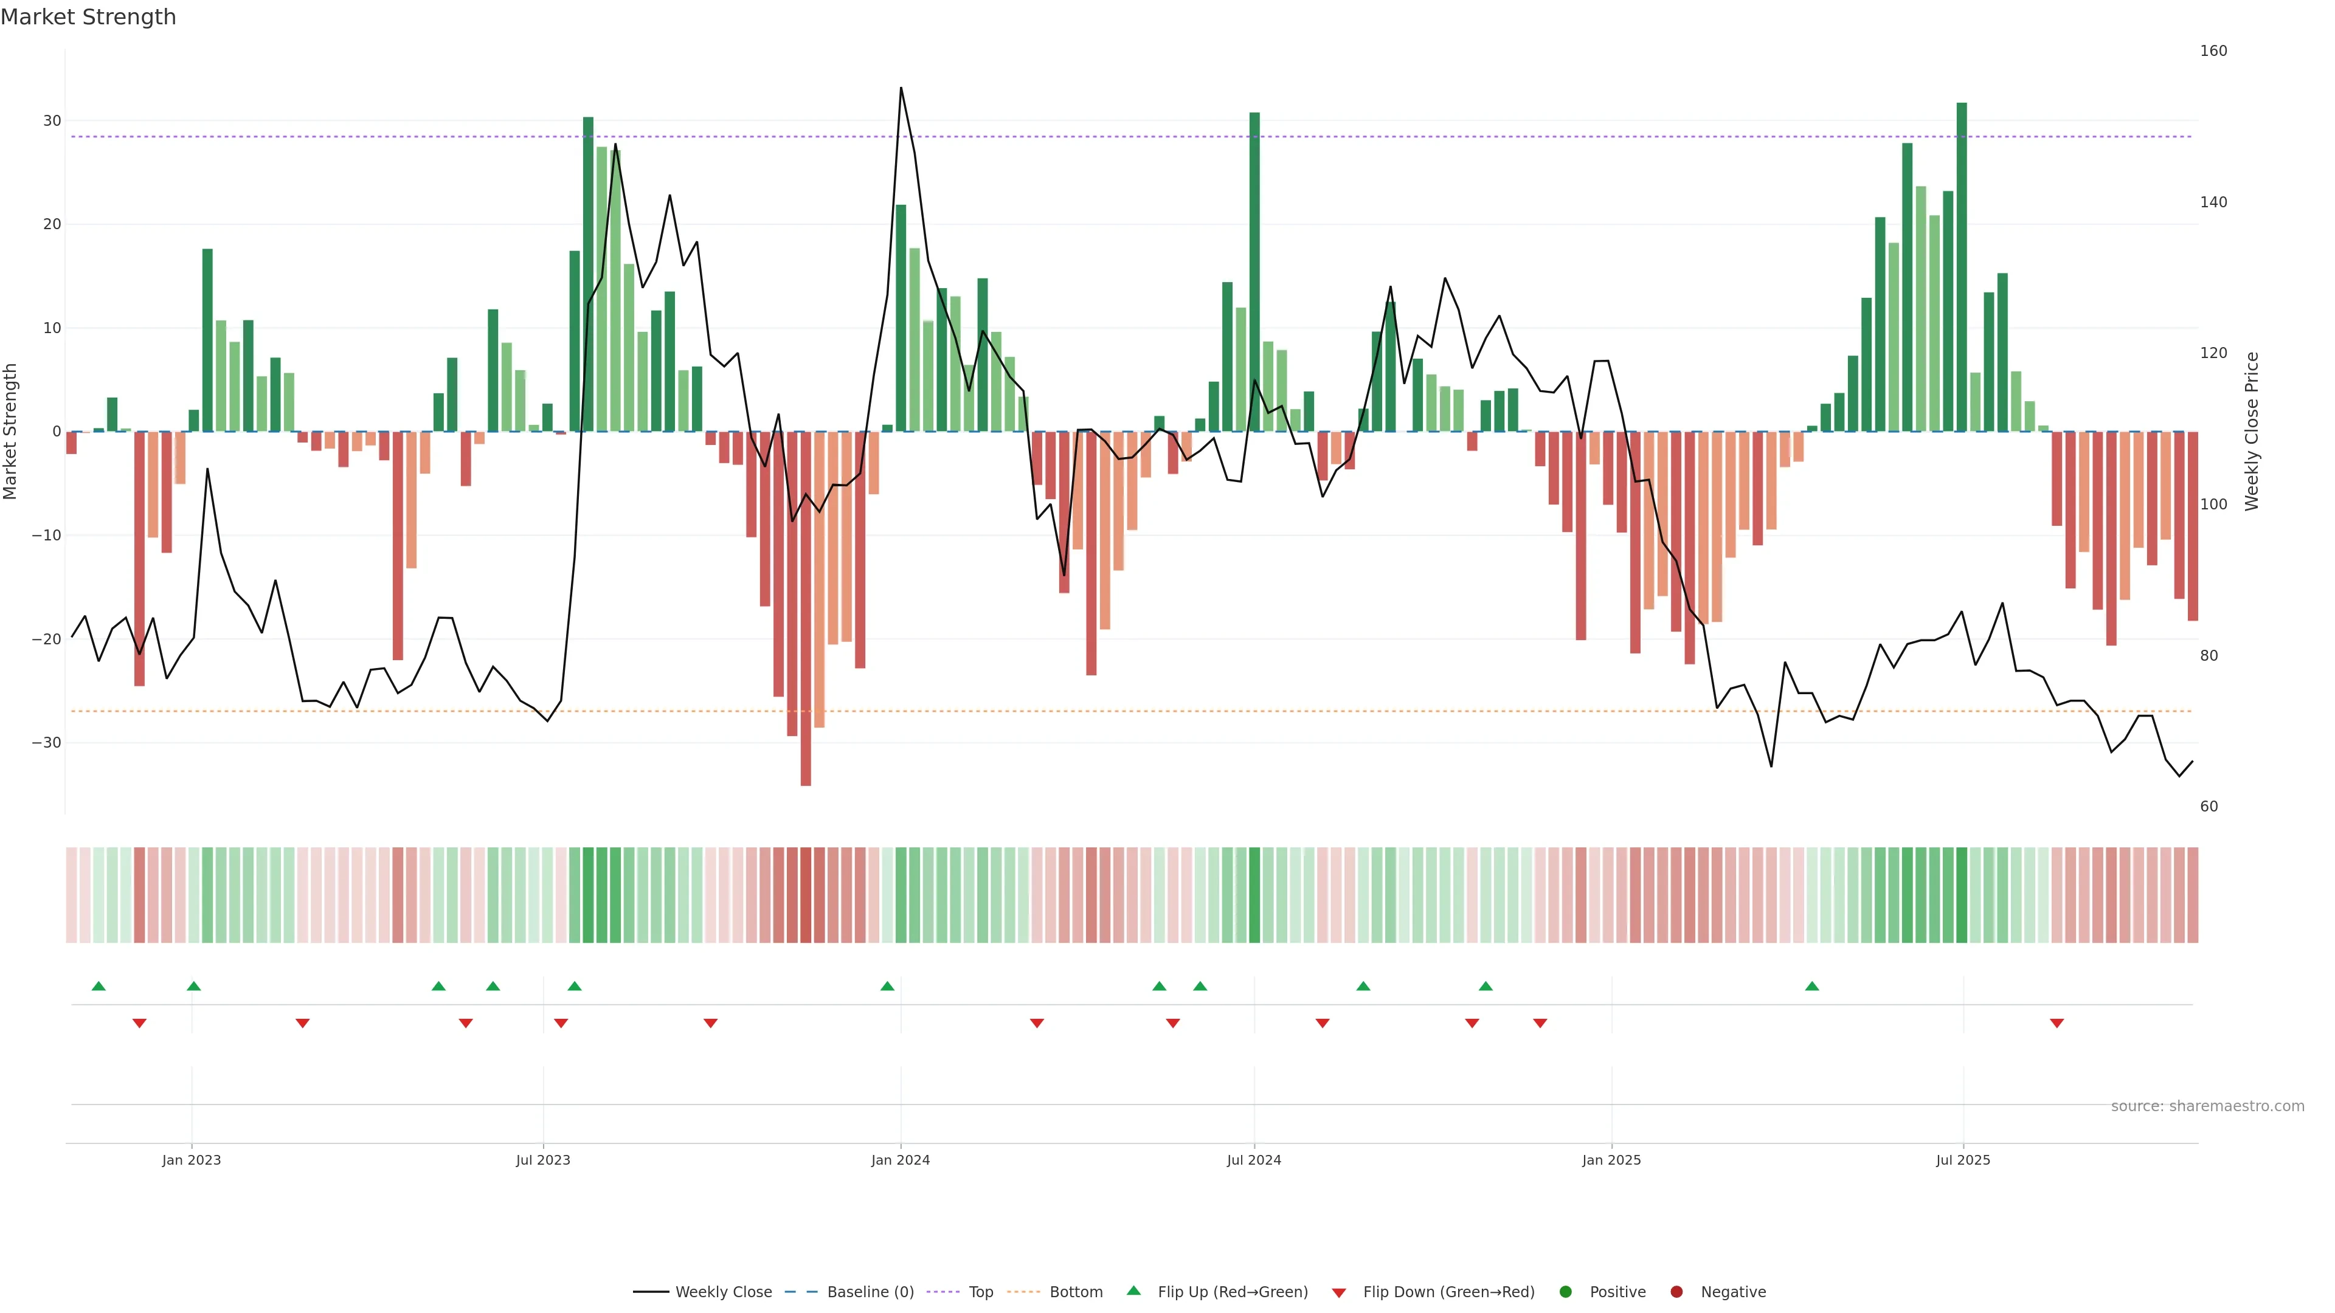Screen dimensions: 2335x1313
Task: Click the Negative red legend dot
Action: [1676, 1292]
